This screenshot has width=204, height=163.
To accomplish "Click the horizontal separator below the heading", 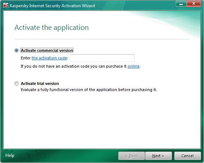I will (102, 39).
